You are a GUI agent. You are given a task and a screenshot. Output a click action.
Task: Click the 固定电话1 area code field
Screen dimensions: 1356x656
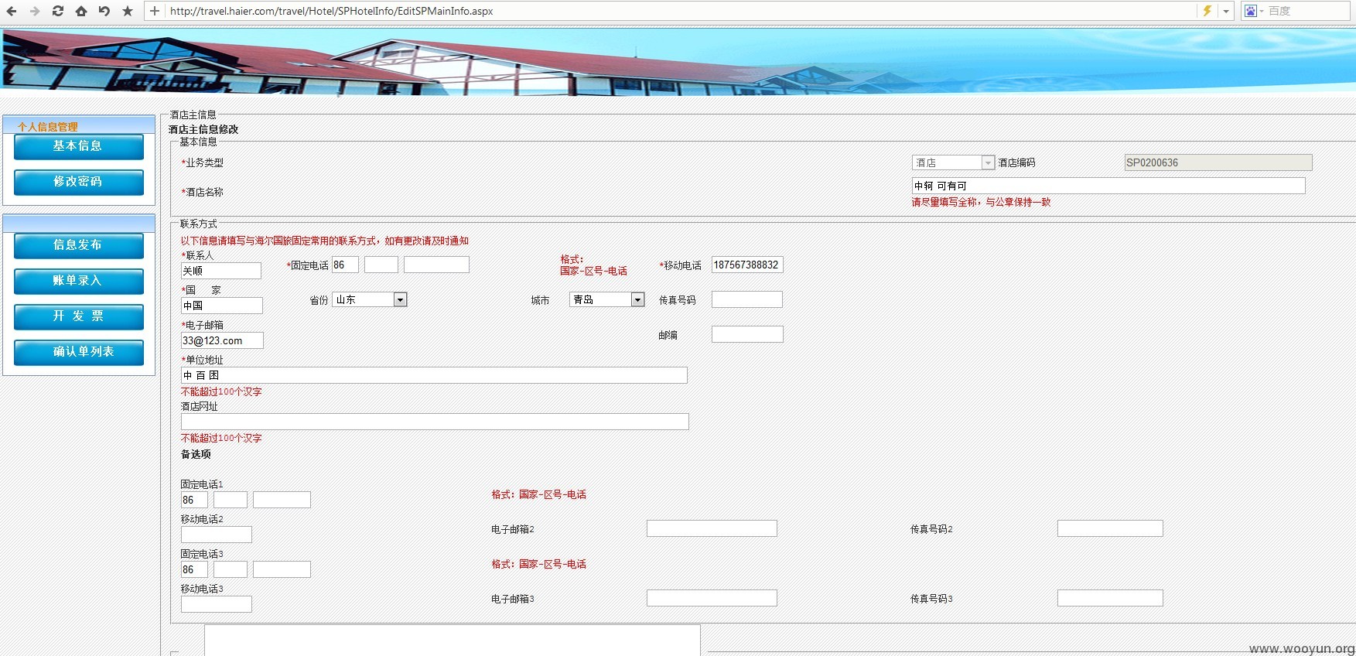(x=230, y=500)
